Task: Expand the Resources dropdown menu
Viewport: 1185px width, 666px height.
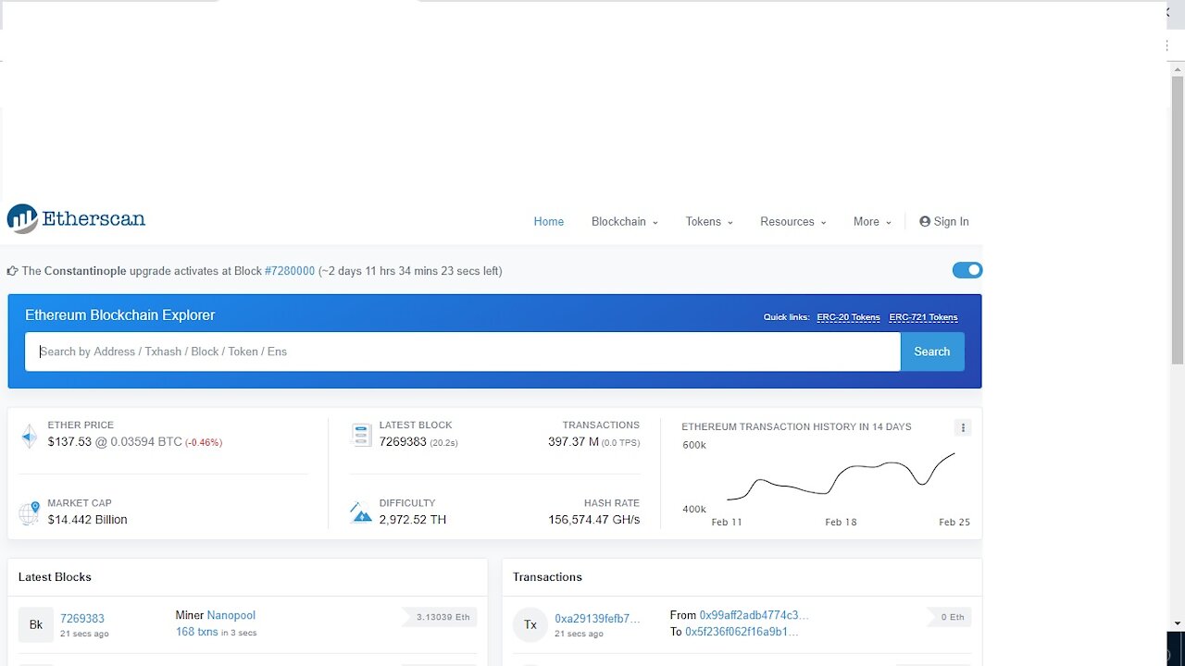Action: click(793, 221)
